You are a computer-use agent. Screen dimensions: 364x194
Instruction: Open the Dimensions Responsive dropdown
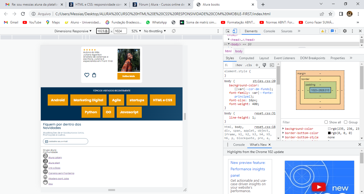[73, 31]
